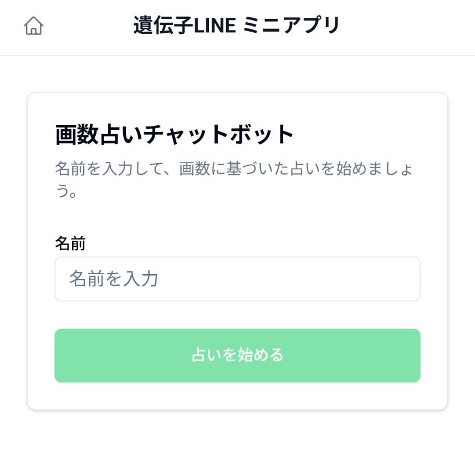Select the 名前 field label

(70, 243)
